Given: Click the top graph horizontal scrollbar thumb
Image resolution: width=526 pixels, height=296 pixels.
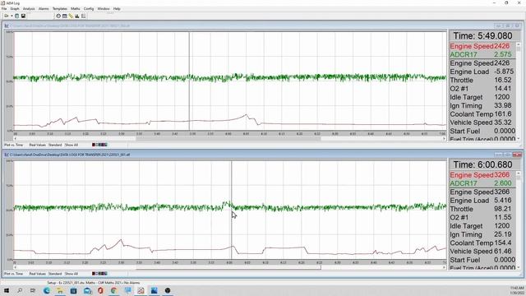Looking at the screenshot, I should coord(228,139).
